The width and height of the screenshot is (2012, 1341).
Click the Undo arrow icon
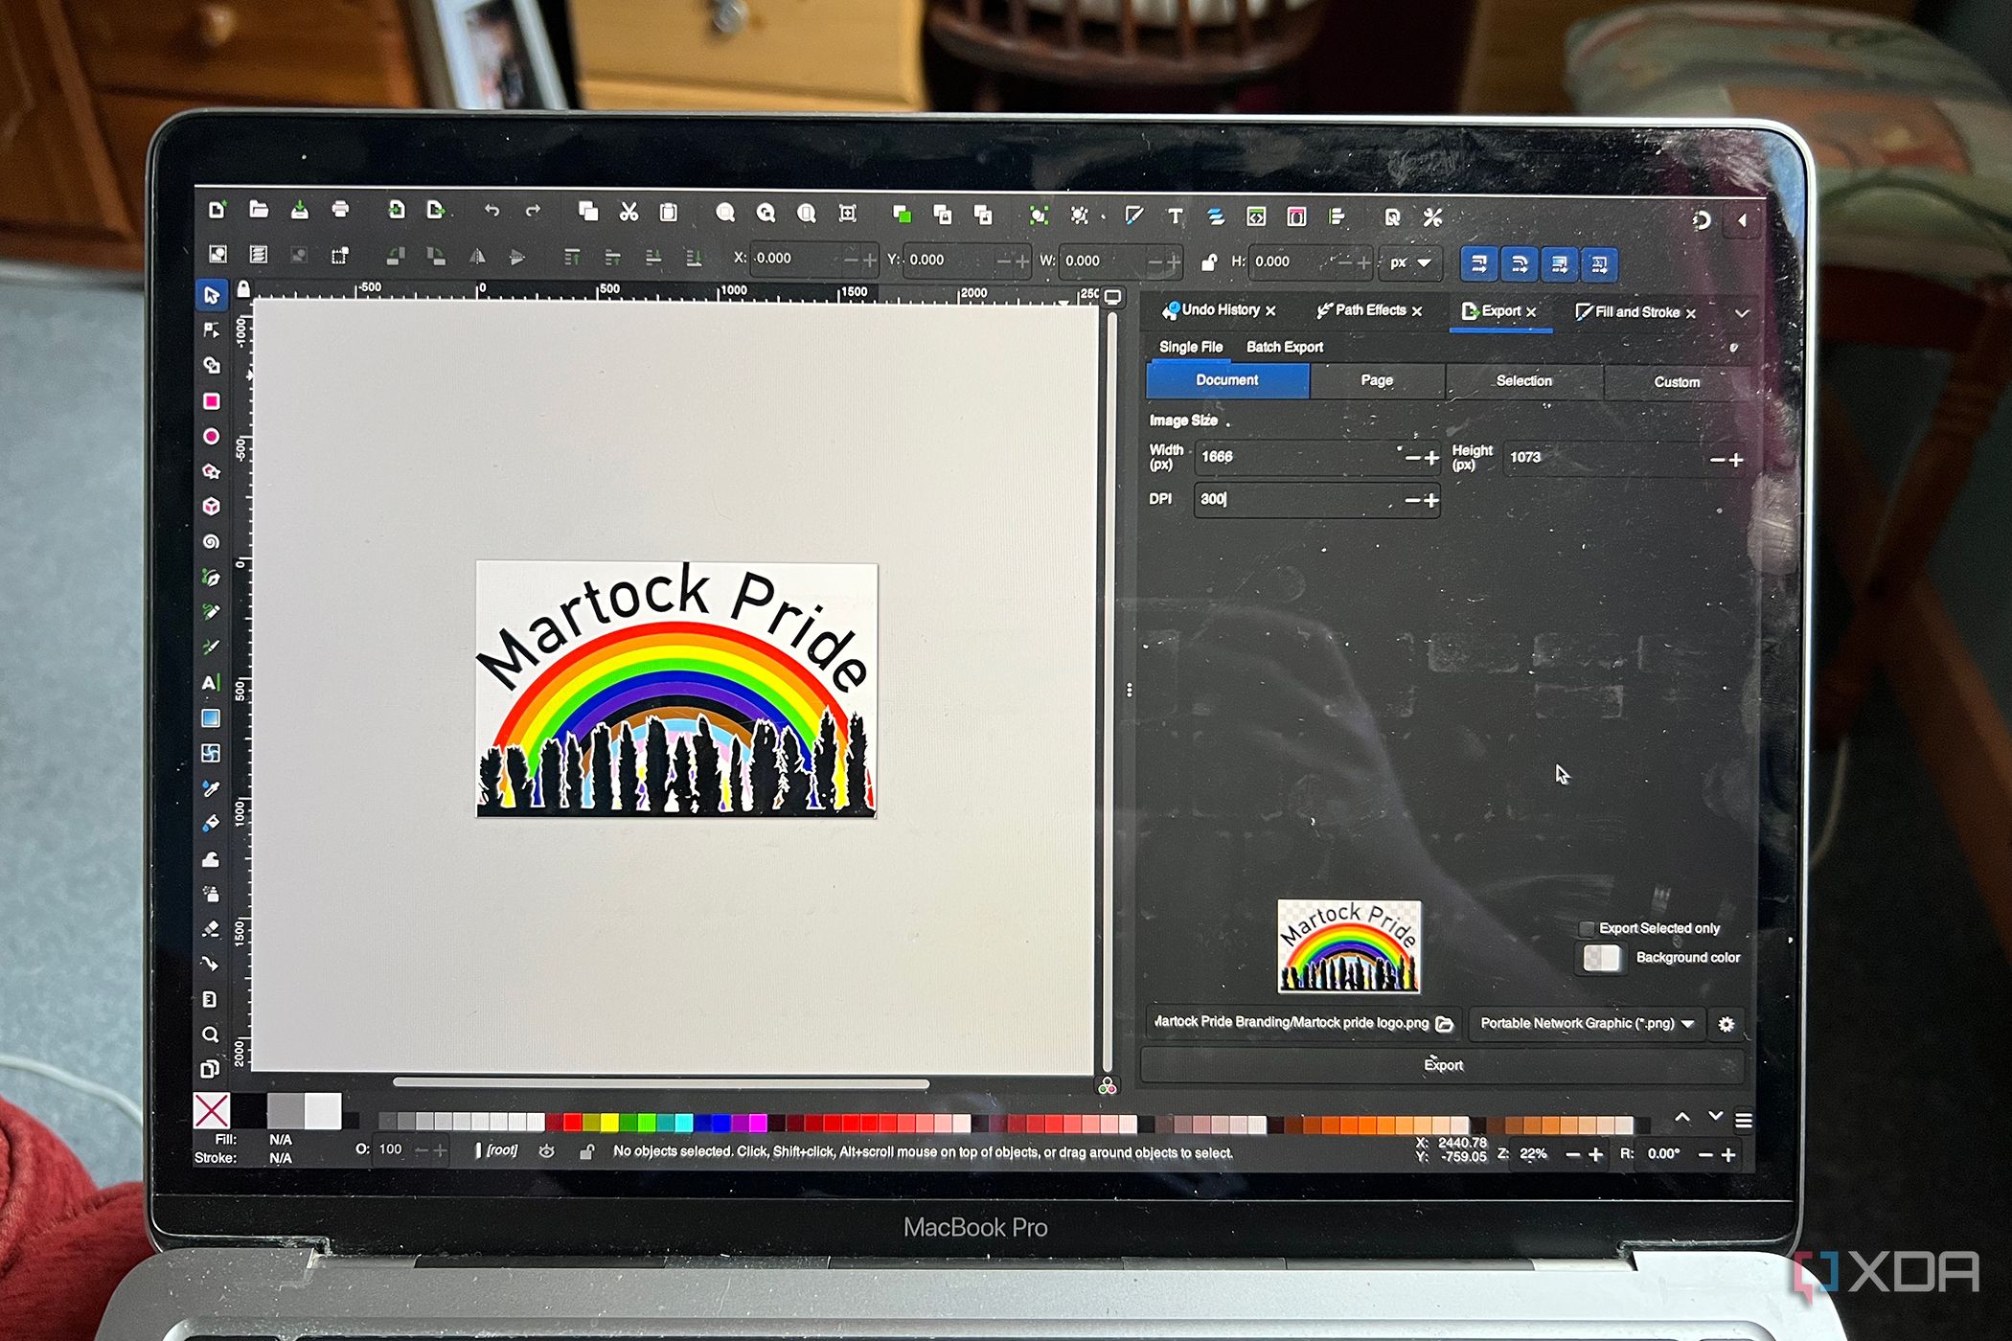[x=492, y=210]
